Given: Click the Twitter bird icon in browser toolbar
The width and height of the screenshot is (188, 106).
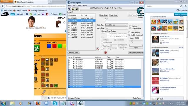Looking at the screenshot, I should (35, 14).
